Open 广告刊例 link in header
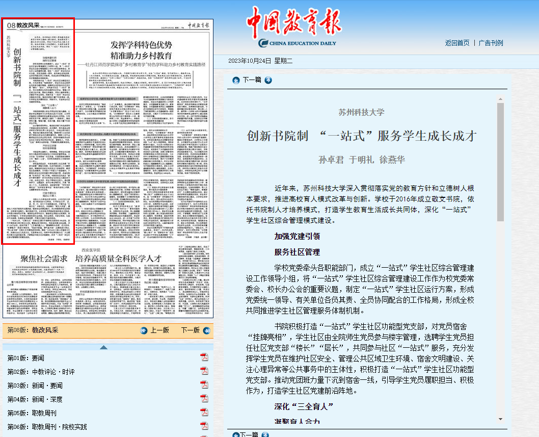 click(491, 43)
